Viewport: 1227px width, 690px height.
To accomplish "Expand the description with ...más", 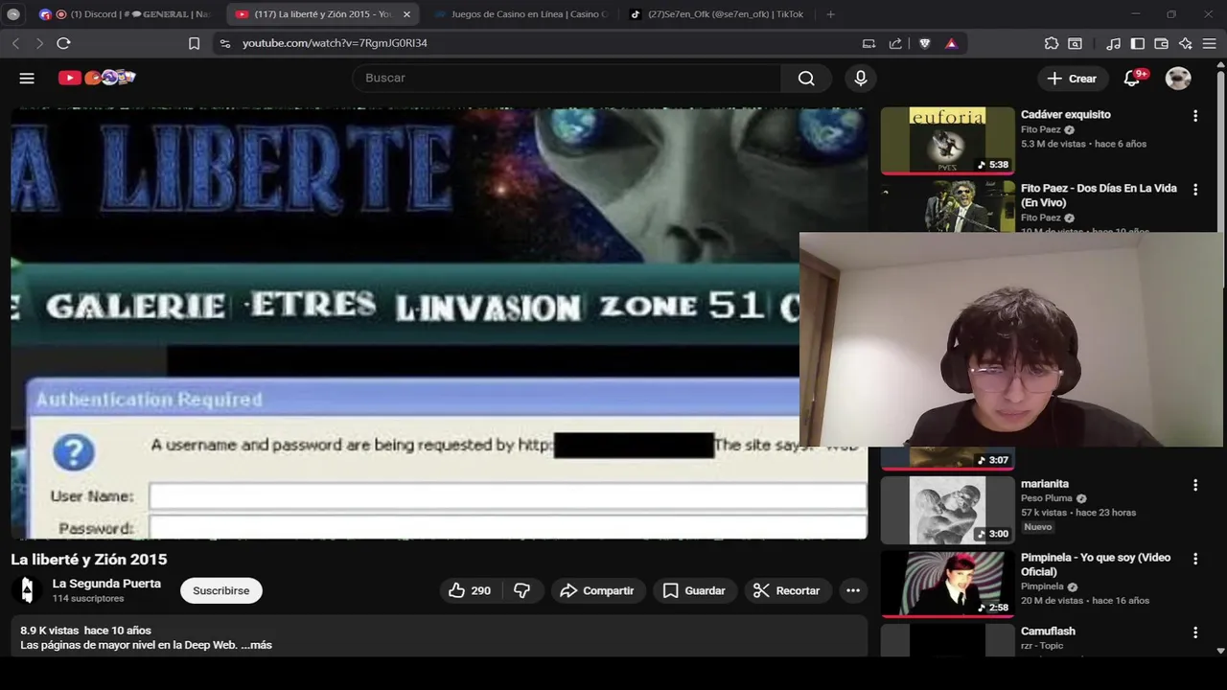I will point(256,645).
